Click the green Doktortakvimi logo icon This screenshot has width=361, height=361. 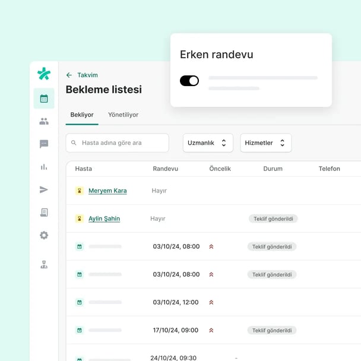(44, 74)
